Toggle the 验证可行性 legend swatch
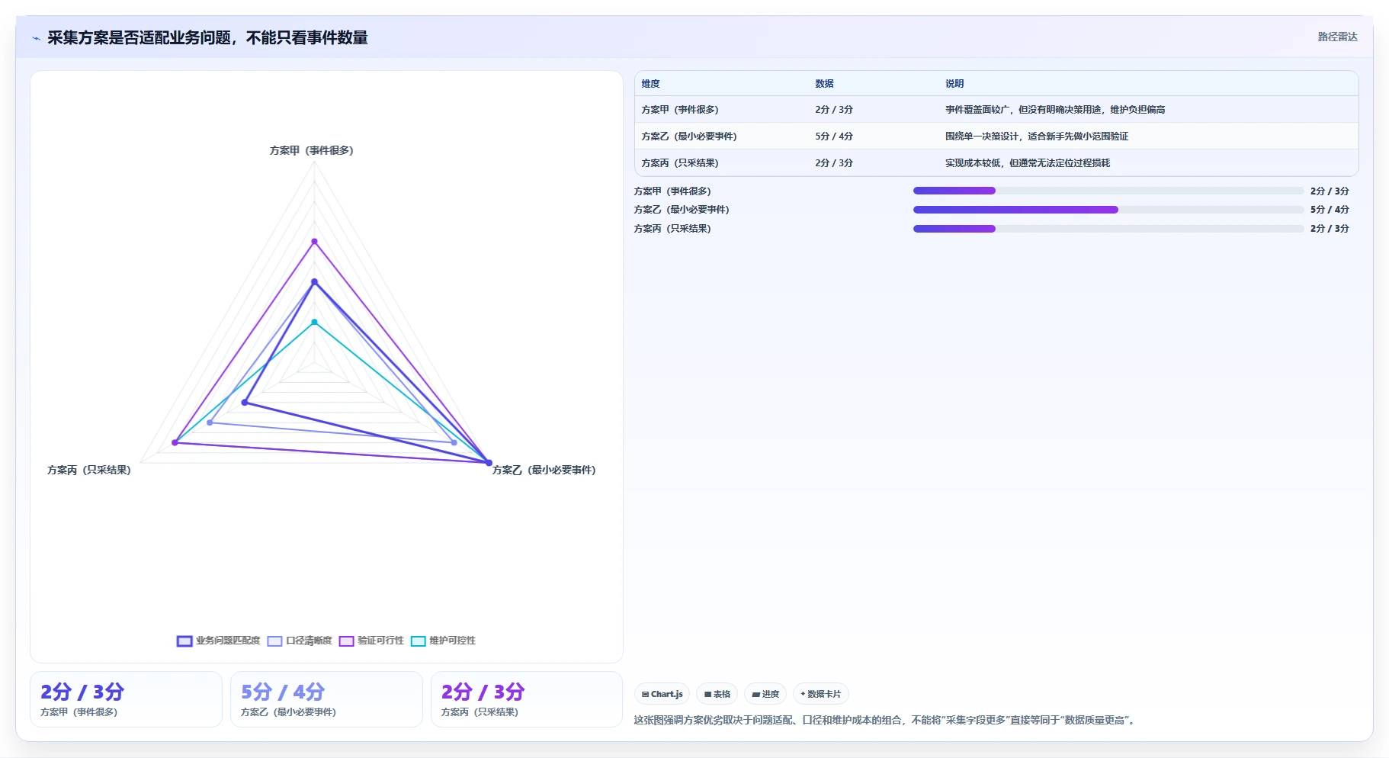Viewport: 1389px width, 758px height. point(346,641)
